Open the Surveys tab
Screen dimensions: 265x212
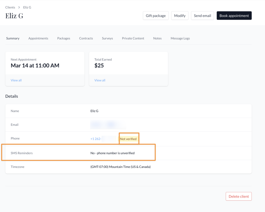pos(107,38)
